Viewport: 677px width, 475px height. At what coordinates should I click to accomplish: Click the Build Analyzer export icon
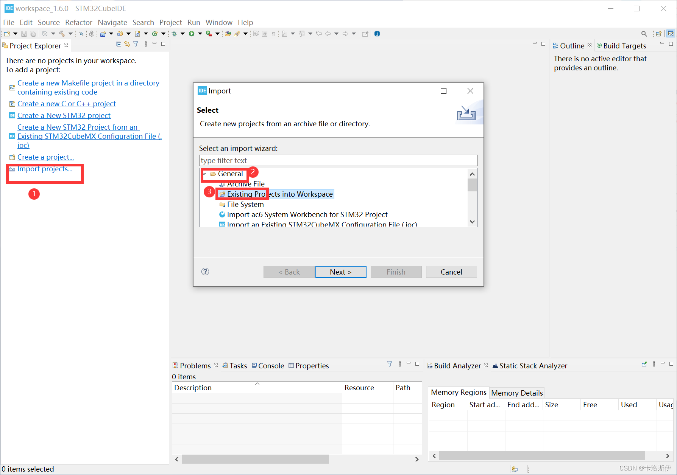[644, 364]
